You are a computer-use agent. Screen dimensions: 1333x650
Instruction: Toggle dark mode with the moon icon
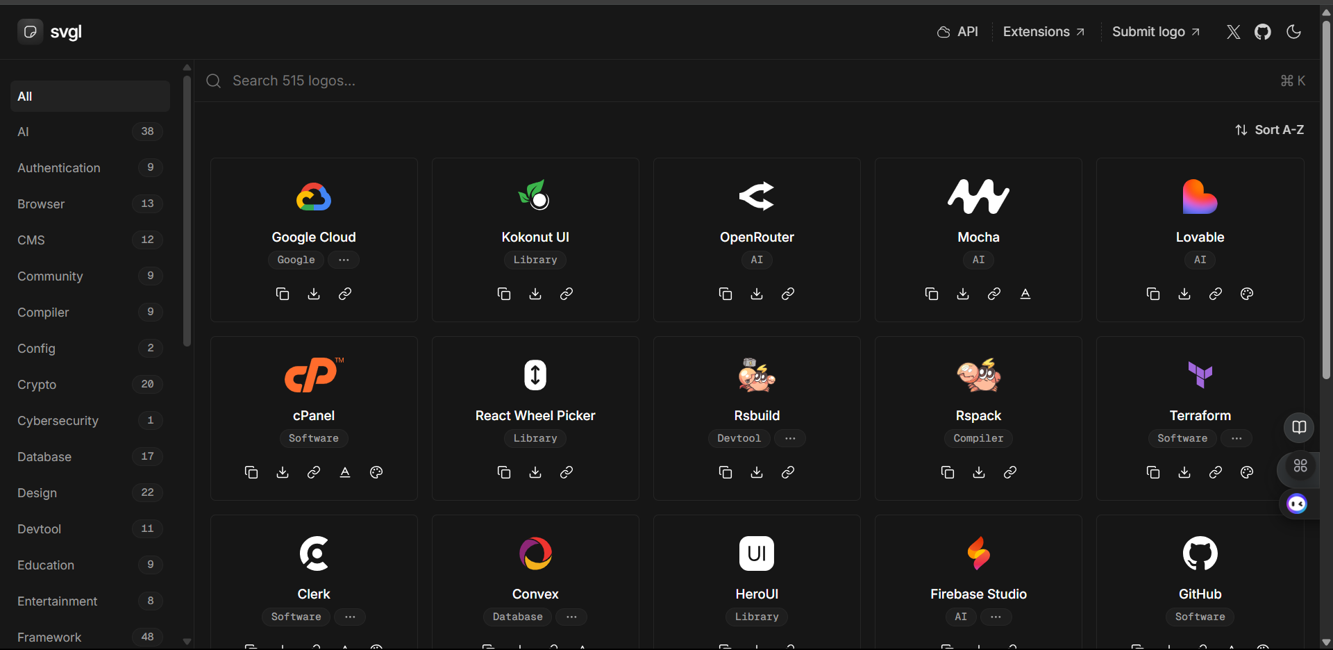[1293, 32]
